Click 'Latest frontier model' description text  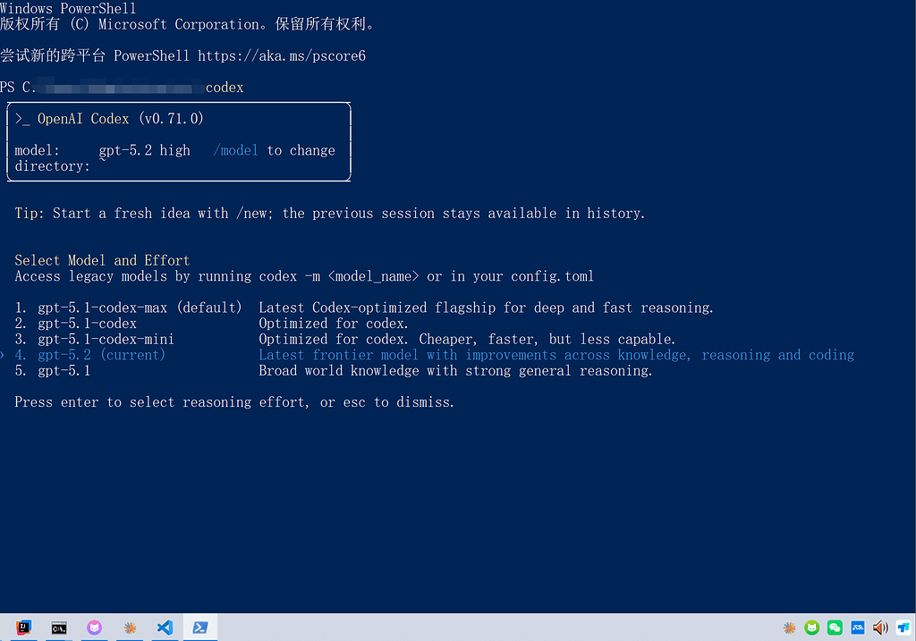coord(556,355)
